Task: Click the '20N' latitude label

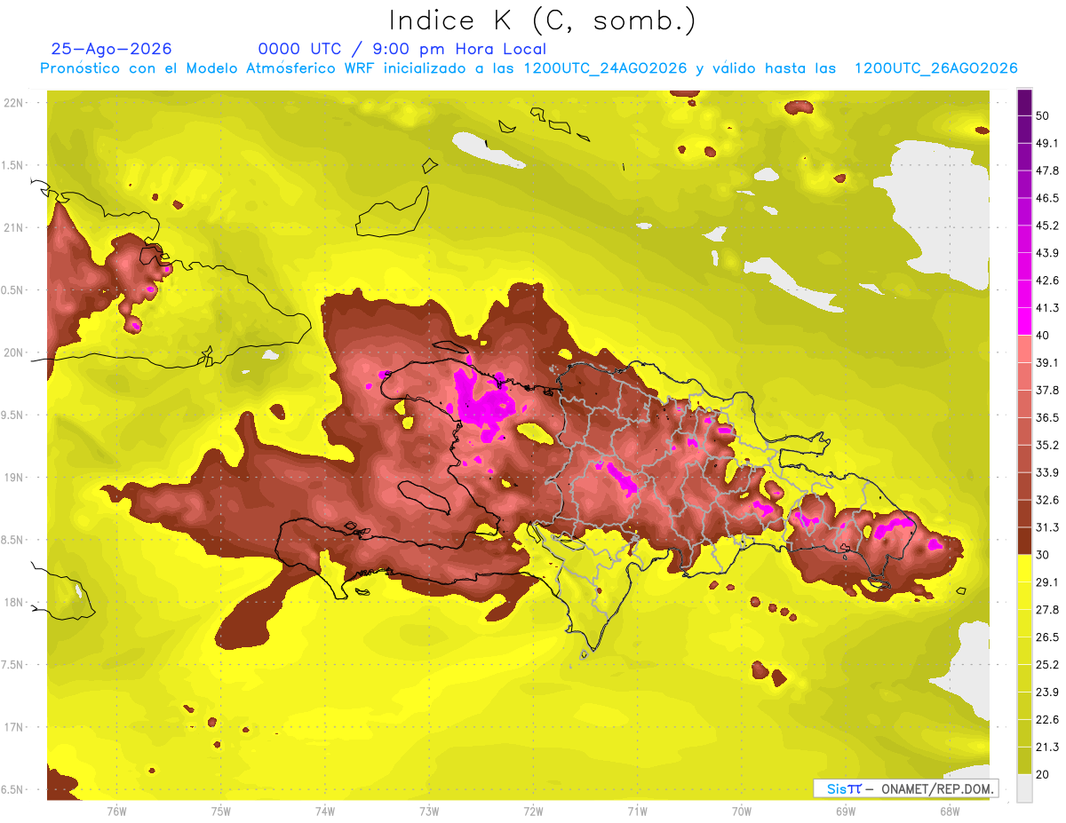Action: click(x=15, y=352)
